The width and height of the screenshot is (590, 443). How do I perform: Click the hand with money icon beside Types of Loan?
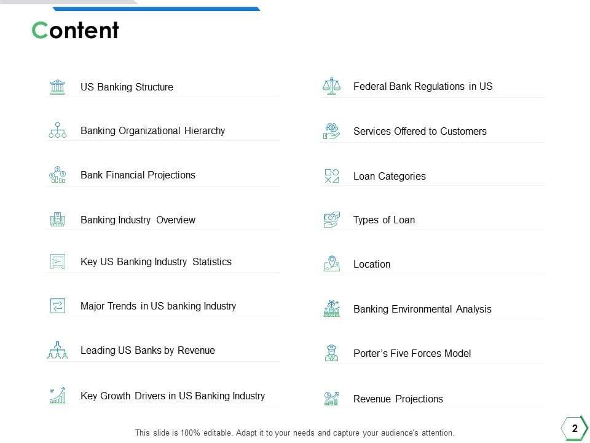pyautogui.click(x=331, y=220)
